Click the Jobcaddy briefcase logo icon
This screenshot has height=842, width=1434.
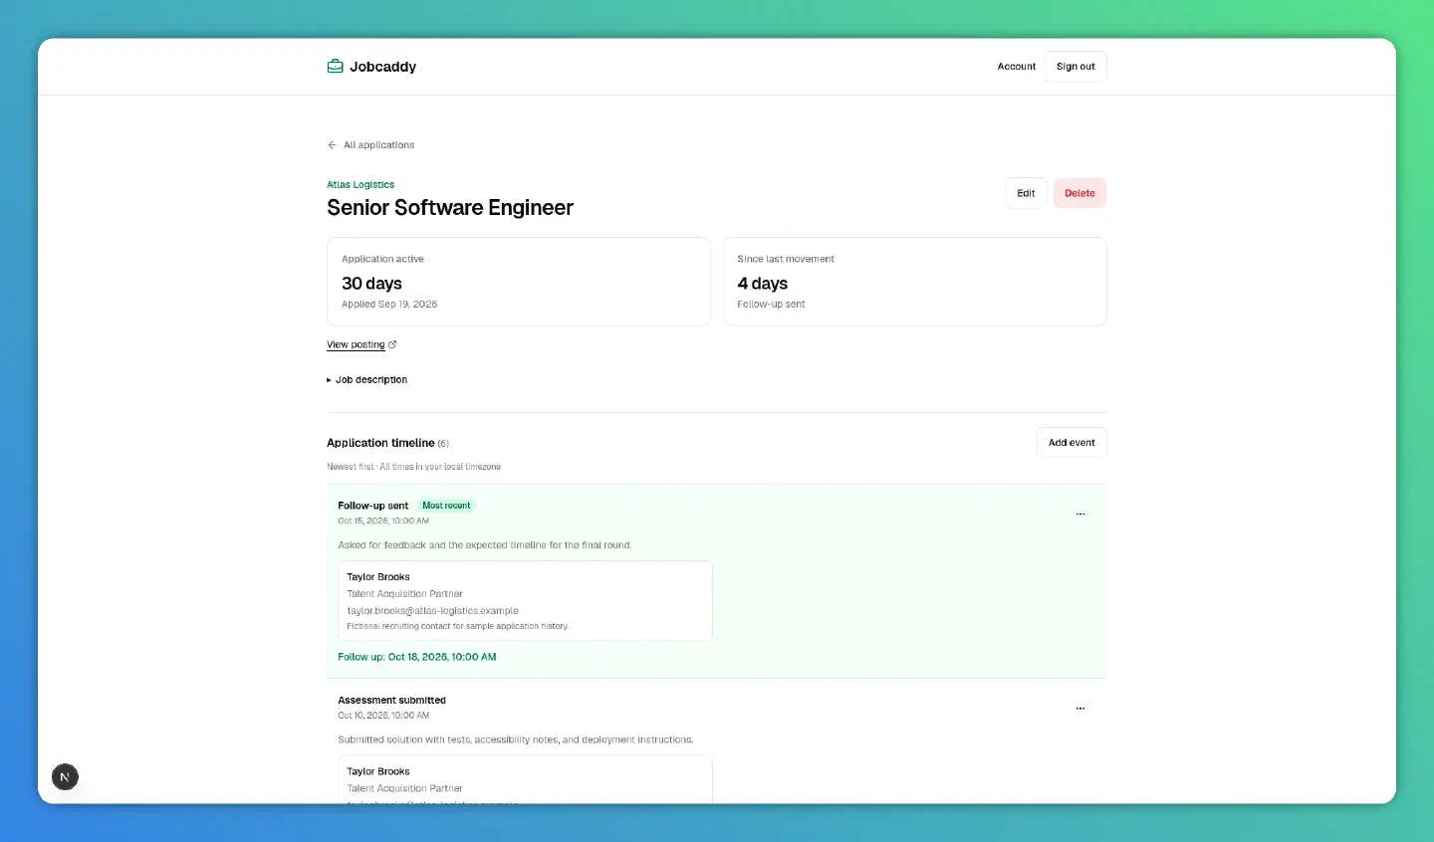coord(336,67)
